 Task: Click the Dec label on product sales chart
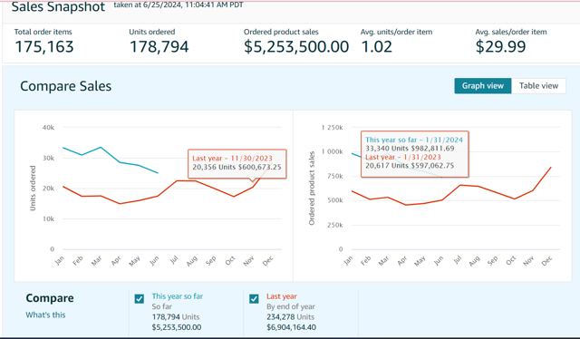[546, 261]
